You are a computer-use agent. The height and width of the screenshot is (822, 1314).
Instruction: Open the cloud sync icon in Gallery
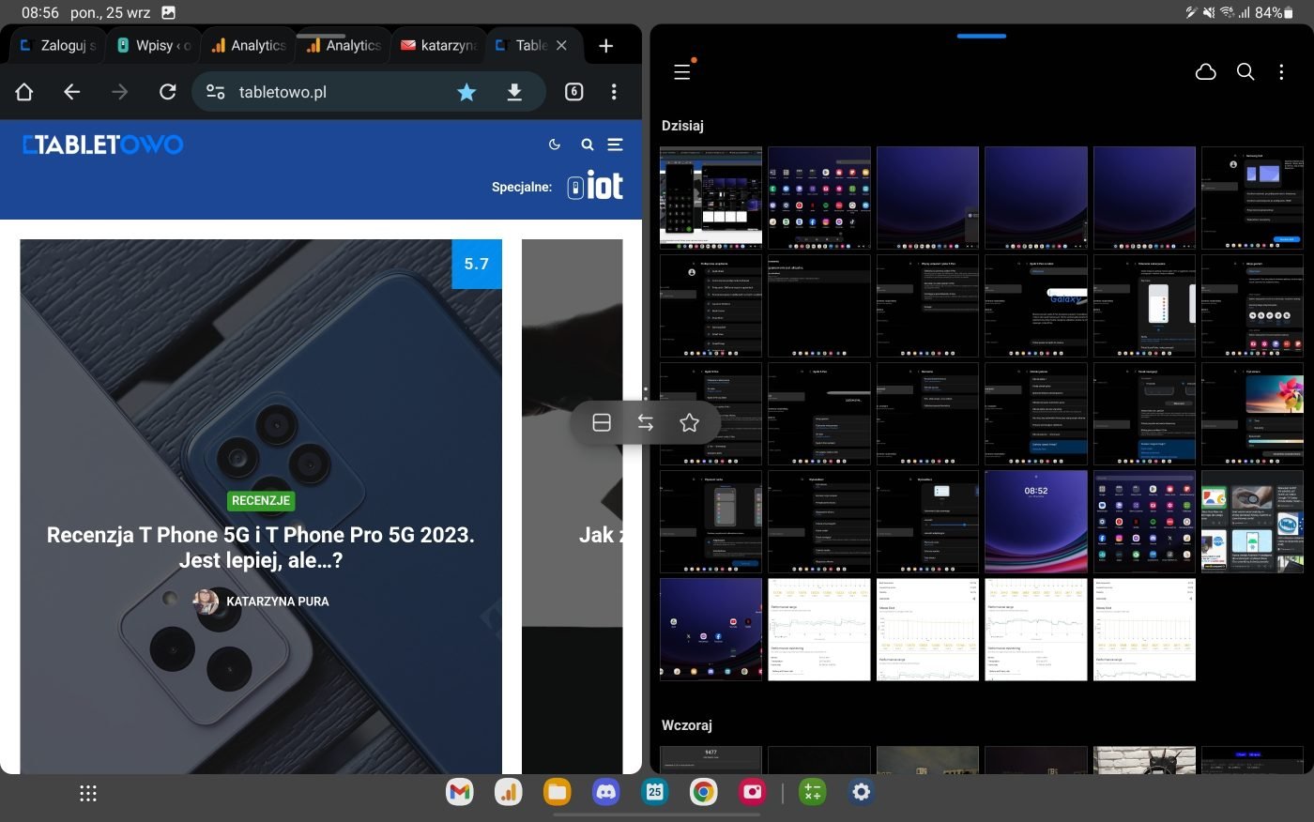[1206, 72]
